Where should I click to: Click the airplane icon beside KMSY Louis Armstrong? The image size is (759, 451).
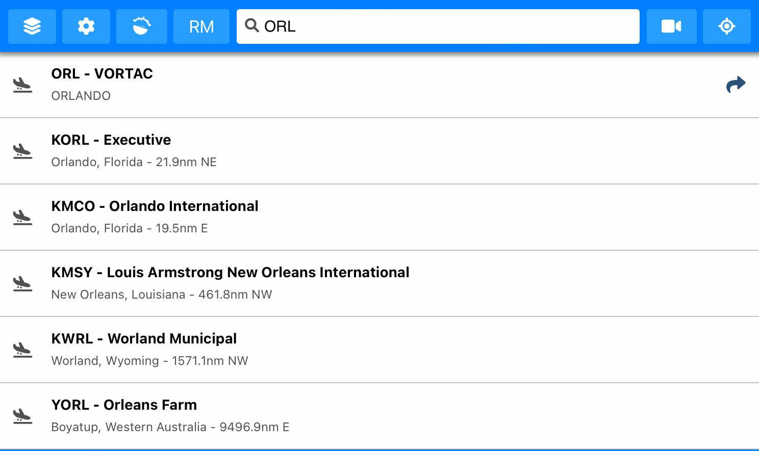coord(22,283)
